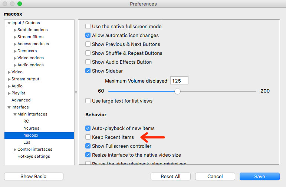Select the Control interfaces label
Image resolution: width=286 pixels, height=187 pixels.
(x=35, y=149)
